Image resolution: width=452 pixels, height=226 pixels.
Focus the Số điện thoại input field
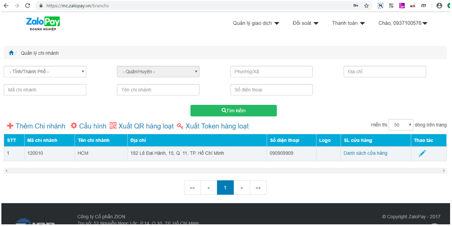point(271,90)
